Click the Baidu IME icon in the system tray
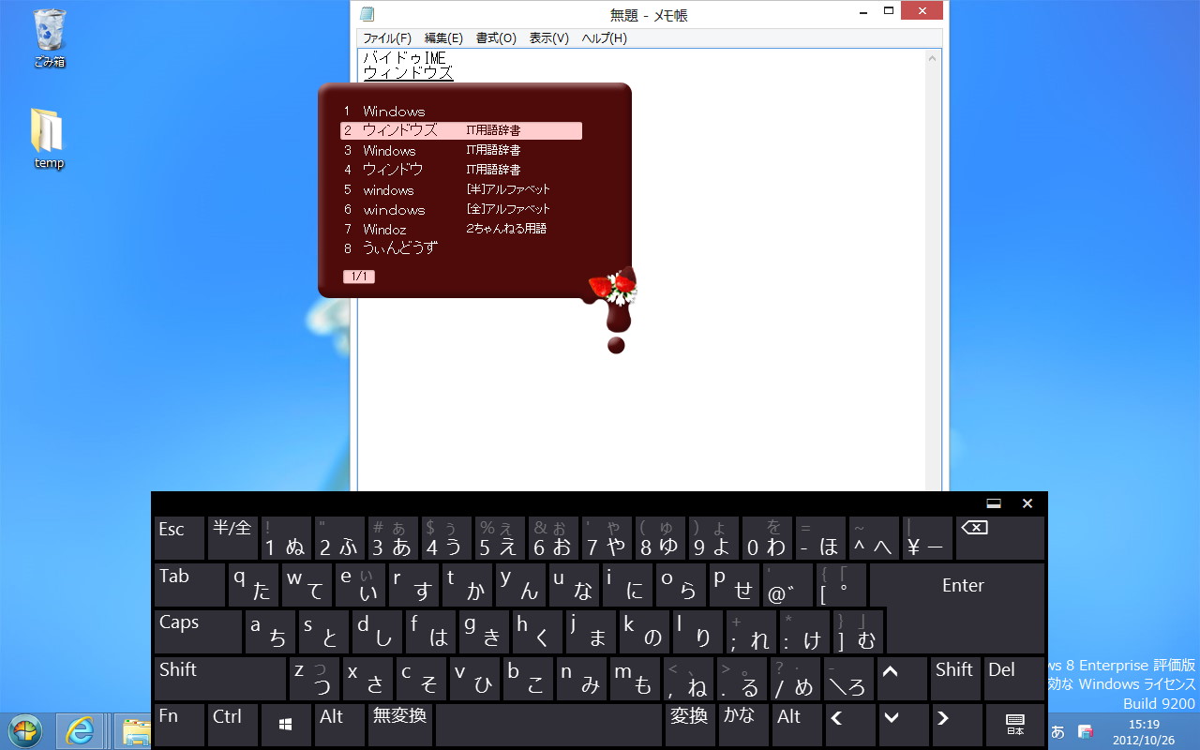 tap(1085, 731)
